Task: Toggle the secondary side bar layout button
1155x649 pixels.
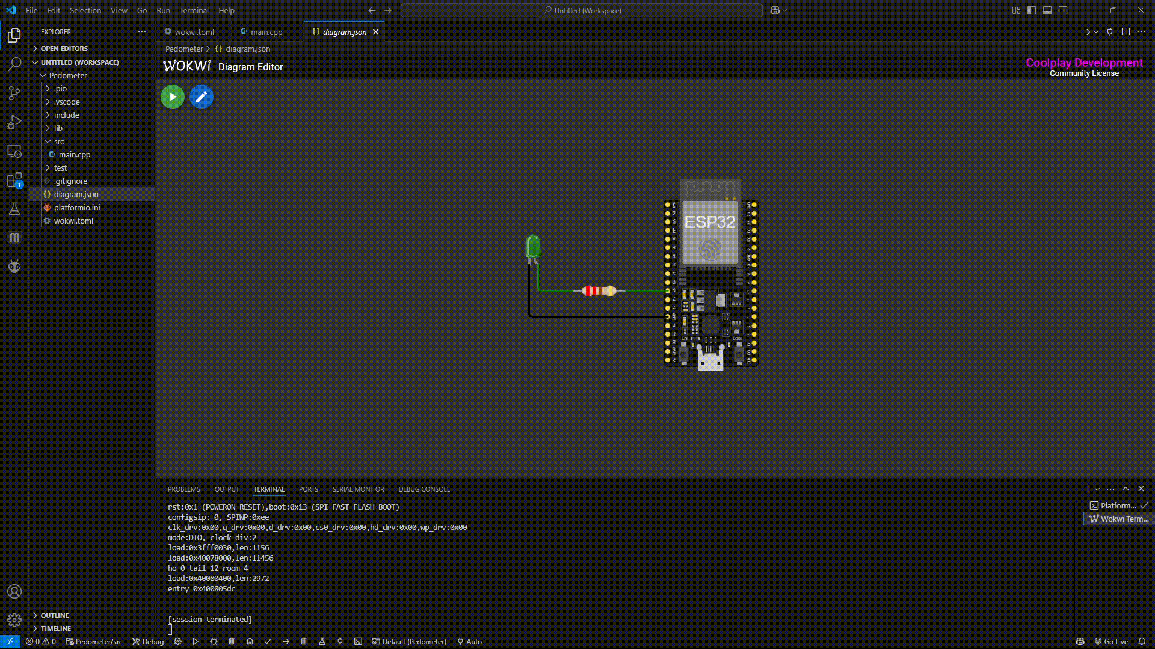Action: [x=1063, y=10]
